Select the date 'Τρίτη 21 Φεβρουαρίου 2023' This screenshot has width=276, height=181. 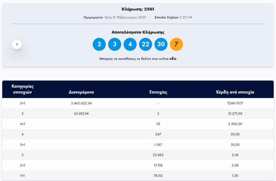(x=125, y=17)
